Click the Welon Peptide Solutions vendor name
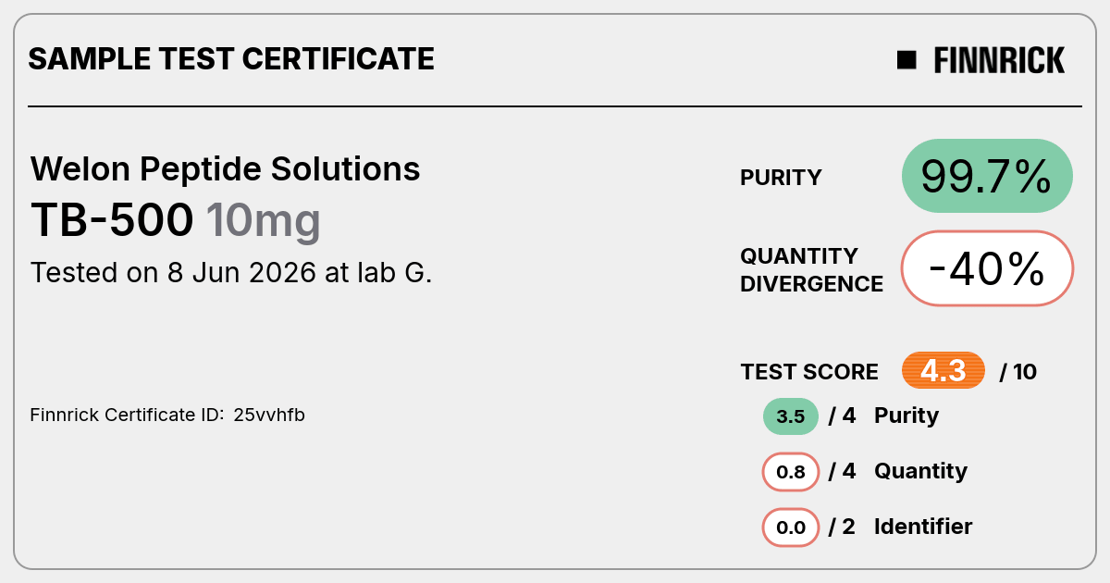Screen dimensions: 1110x583 [226, 169]
